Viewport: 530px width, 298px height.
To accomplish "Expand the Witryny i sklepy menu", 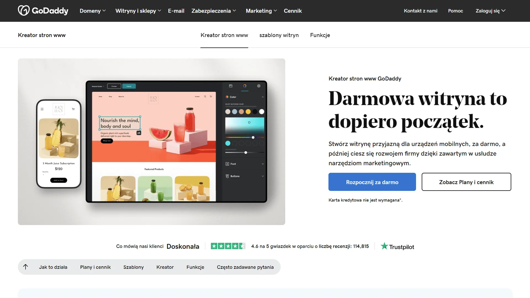I will point(138,11).
